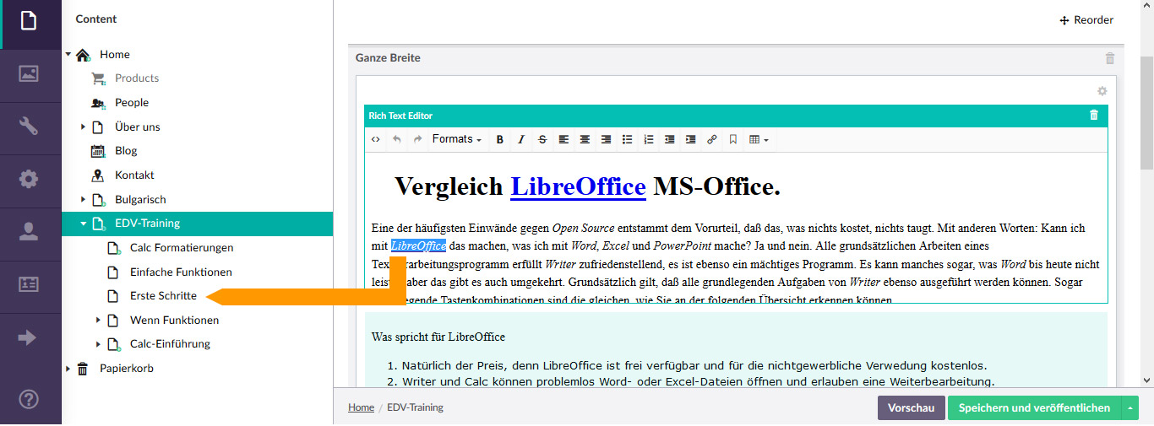Screen dimensions: 1154x426
Task: Expand the Bulgarisch tree node
Action: pos(84,199)
